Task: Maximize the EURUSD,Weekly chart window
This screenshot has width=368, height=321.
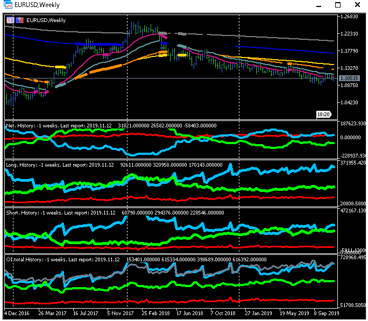Action: click(x=338, y=5)
